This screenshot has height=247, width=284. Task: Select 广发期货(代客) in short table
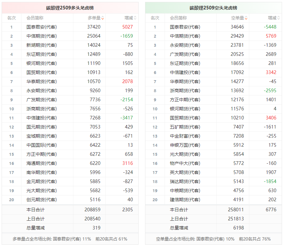(185, 54)
